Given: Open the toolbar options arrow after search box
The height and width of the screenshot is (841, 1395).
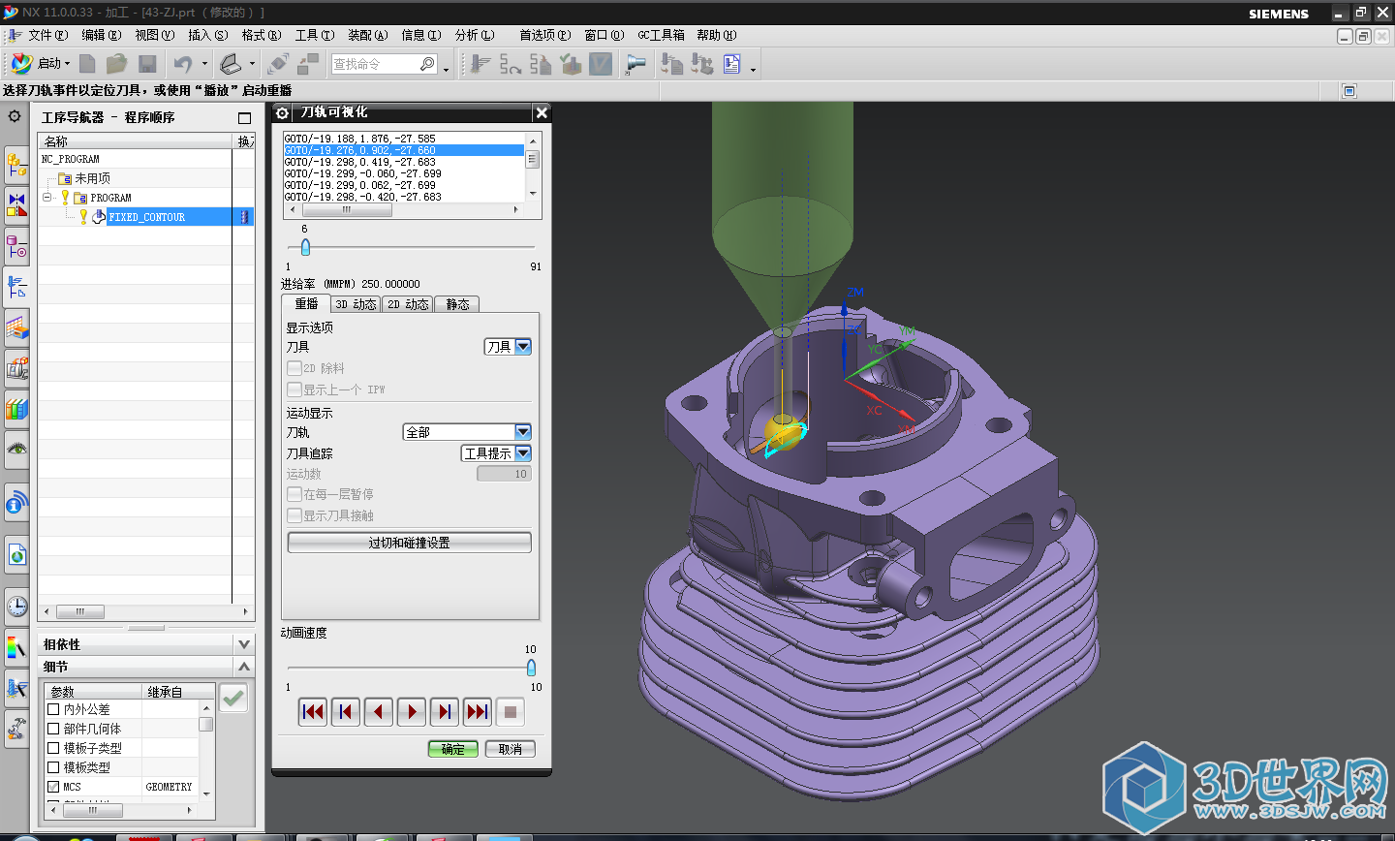Looking at the screenshot, I should [446, 69].
